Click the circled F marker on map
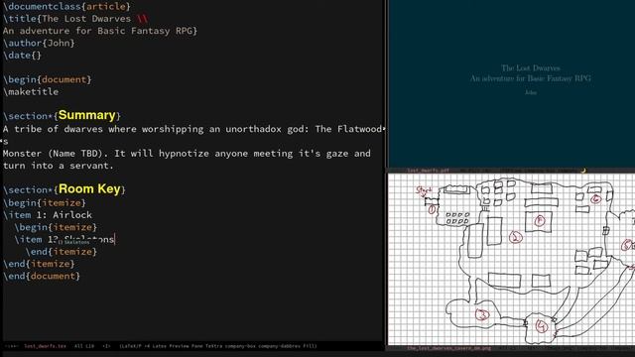This screenshot has width=635, height=357. point(540,220)
